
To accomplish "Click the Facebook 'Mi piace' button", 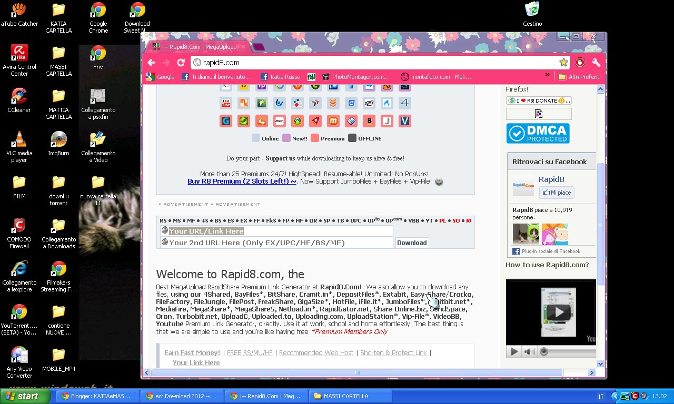I will [557, 193].
